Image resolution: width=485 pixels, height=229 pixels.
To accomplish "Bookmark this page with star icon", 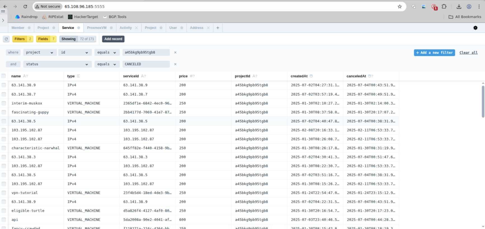I will 399,6.
